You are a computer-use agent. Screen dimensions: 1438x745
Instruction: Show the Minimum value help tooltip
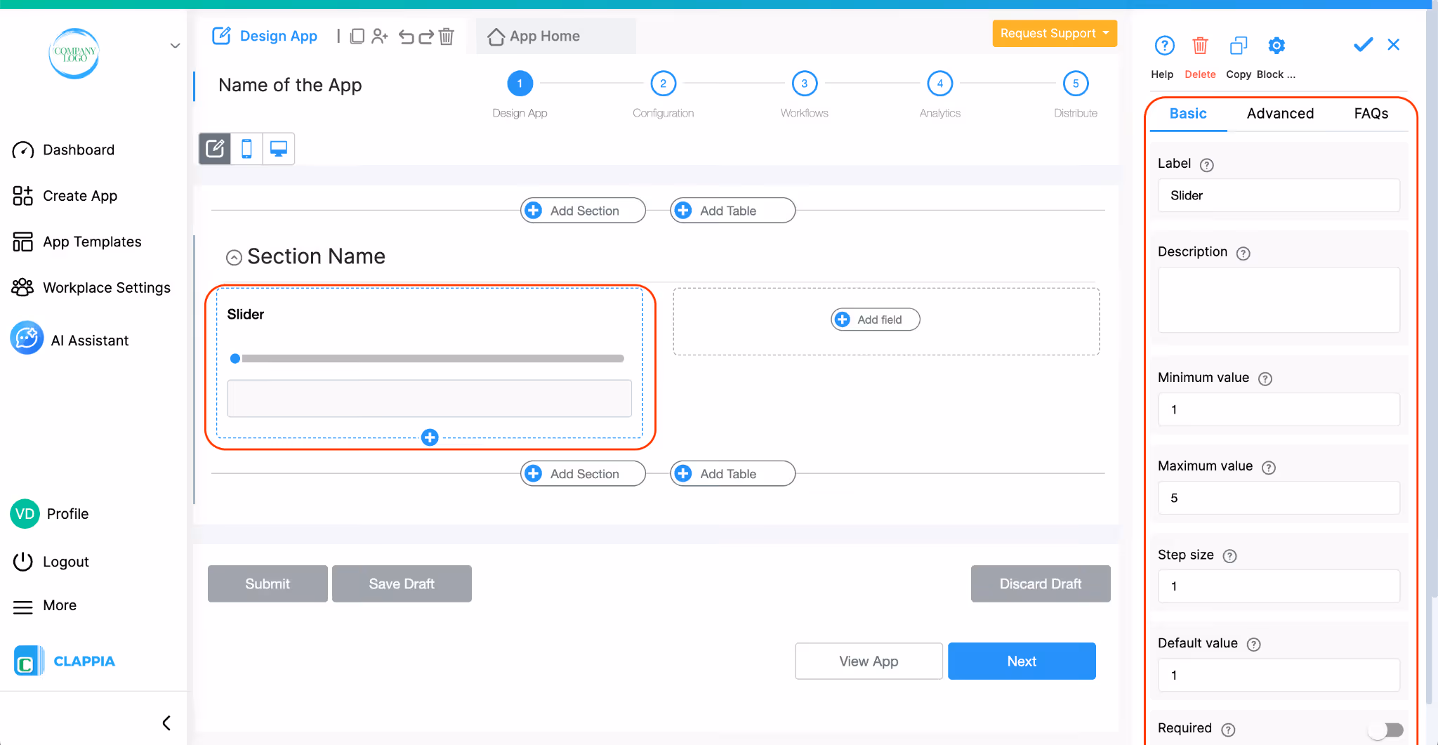tap(1265, 379)
